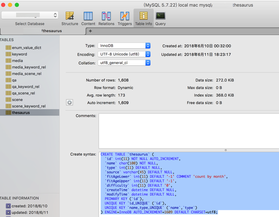The image size is (279, 217).
Task: Select the qa_keyword_rel table
Action: point(26,87)
